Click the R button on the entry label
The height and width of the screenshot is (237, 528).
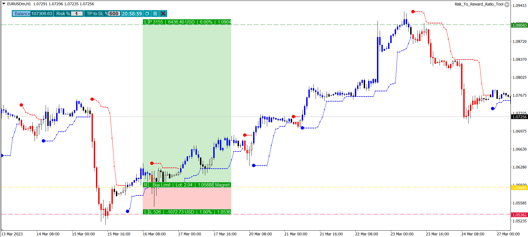tap(145, 185)
